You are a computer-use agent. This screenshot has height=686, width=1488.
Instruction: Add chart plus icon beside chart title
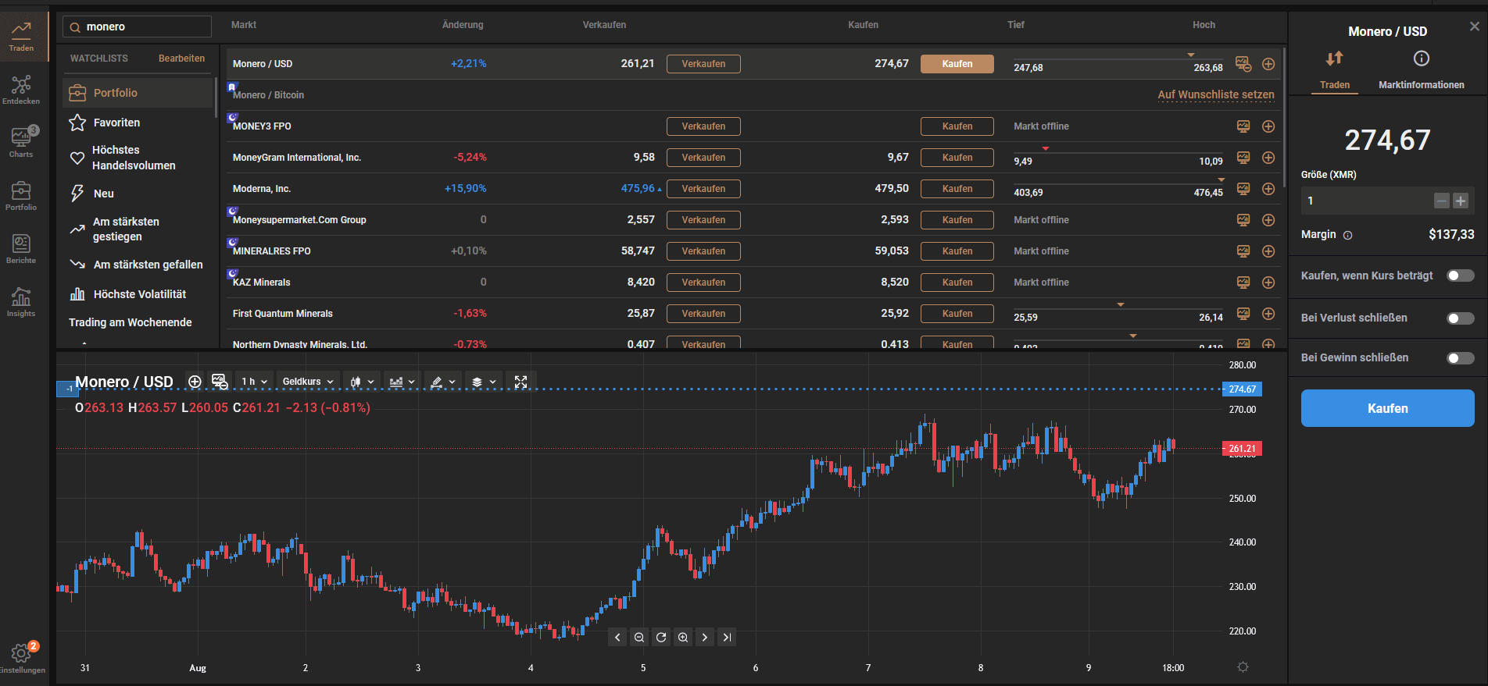pos(195,382)
